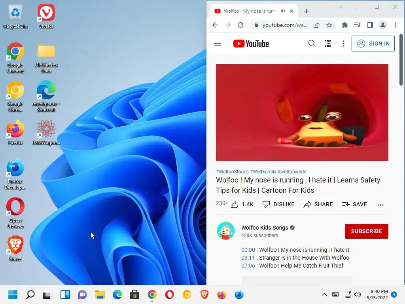Mute tab via speaker icon on tab

(283, 11)
